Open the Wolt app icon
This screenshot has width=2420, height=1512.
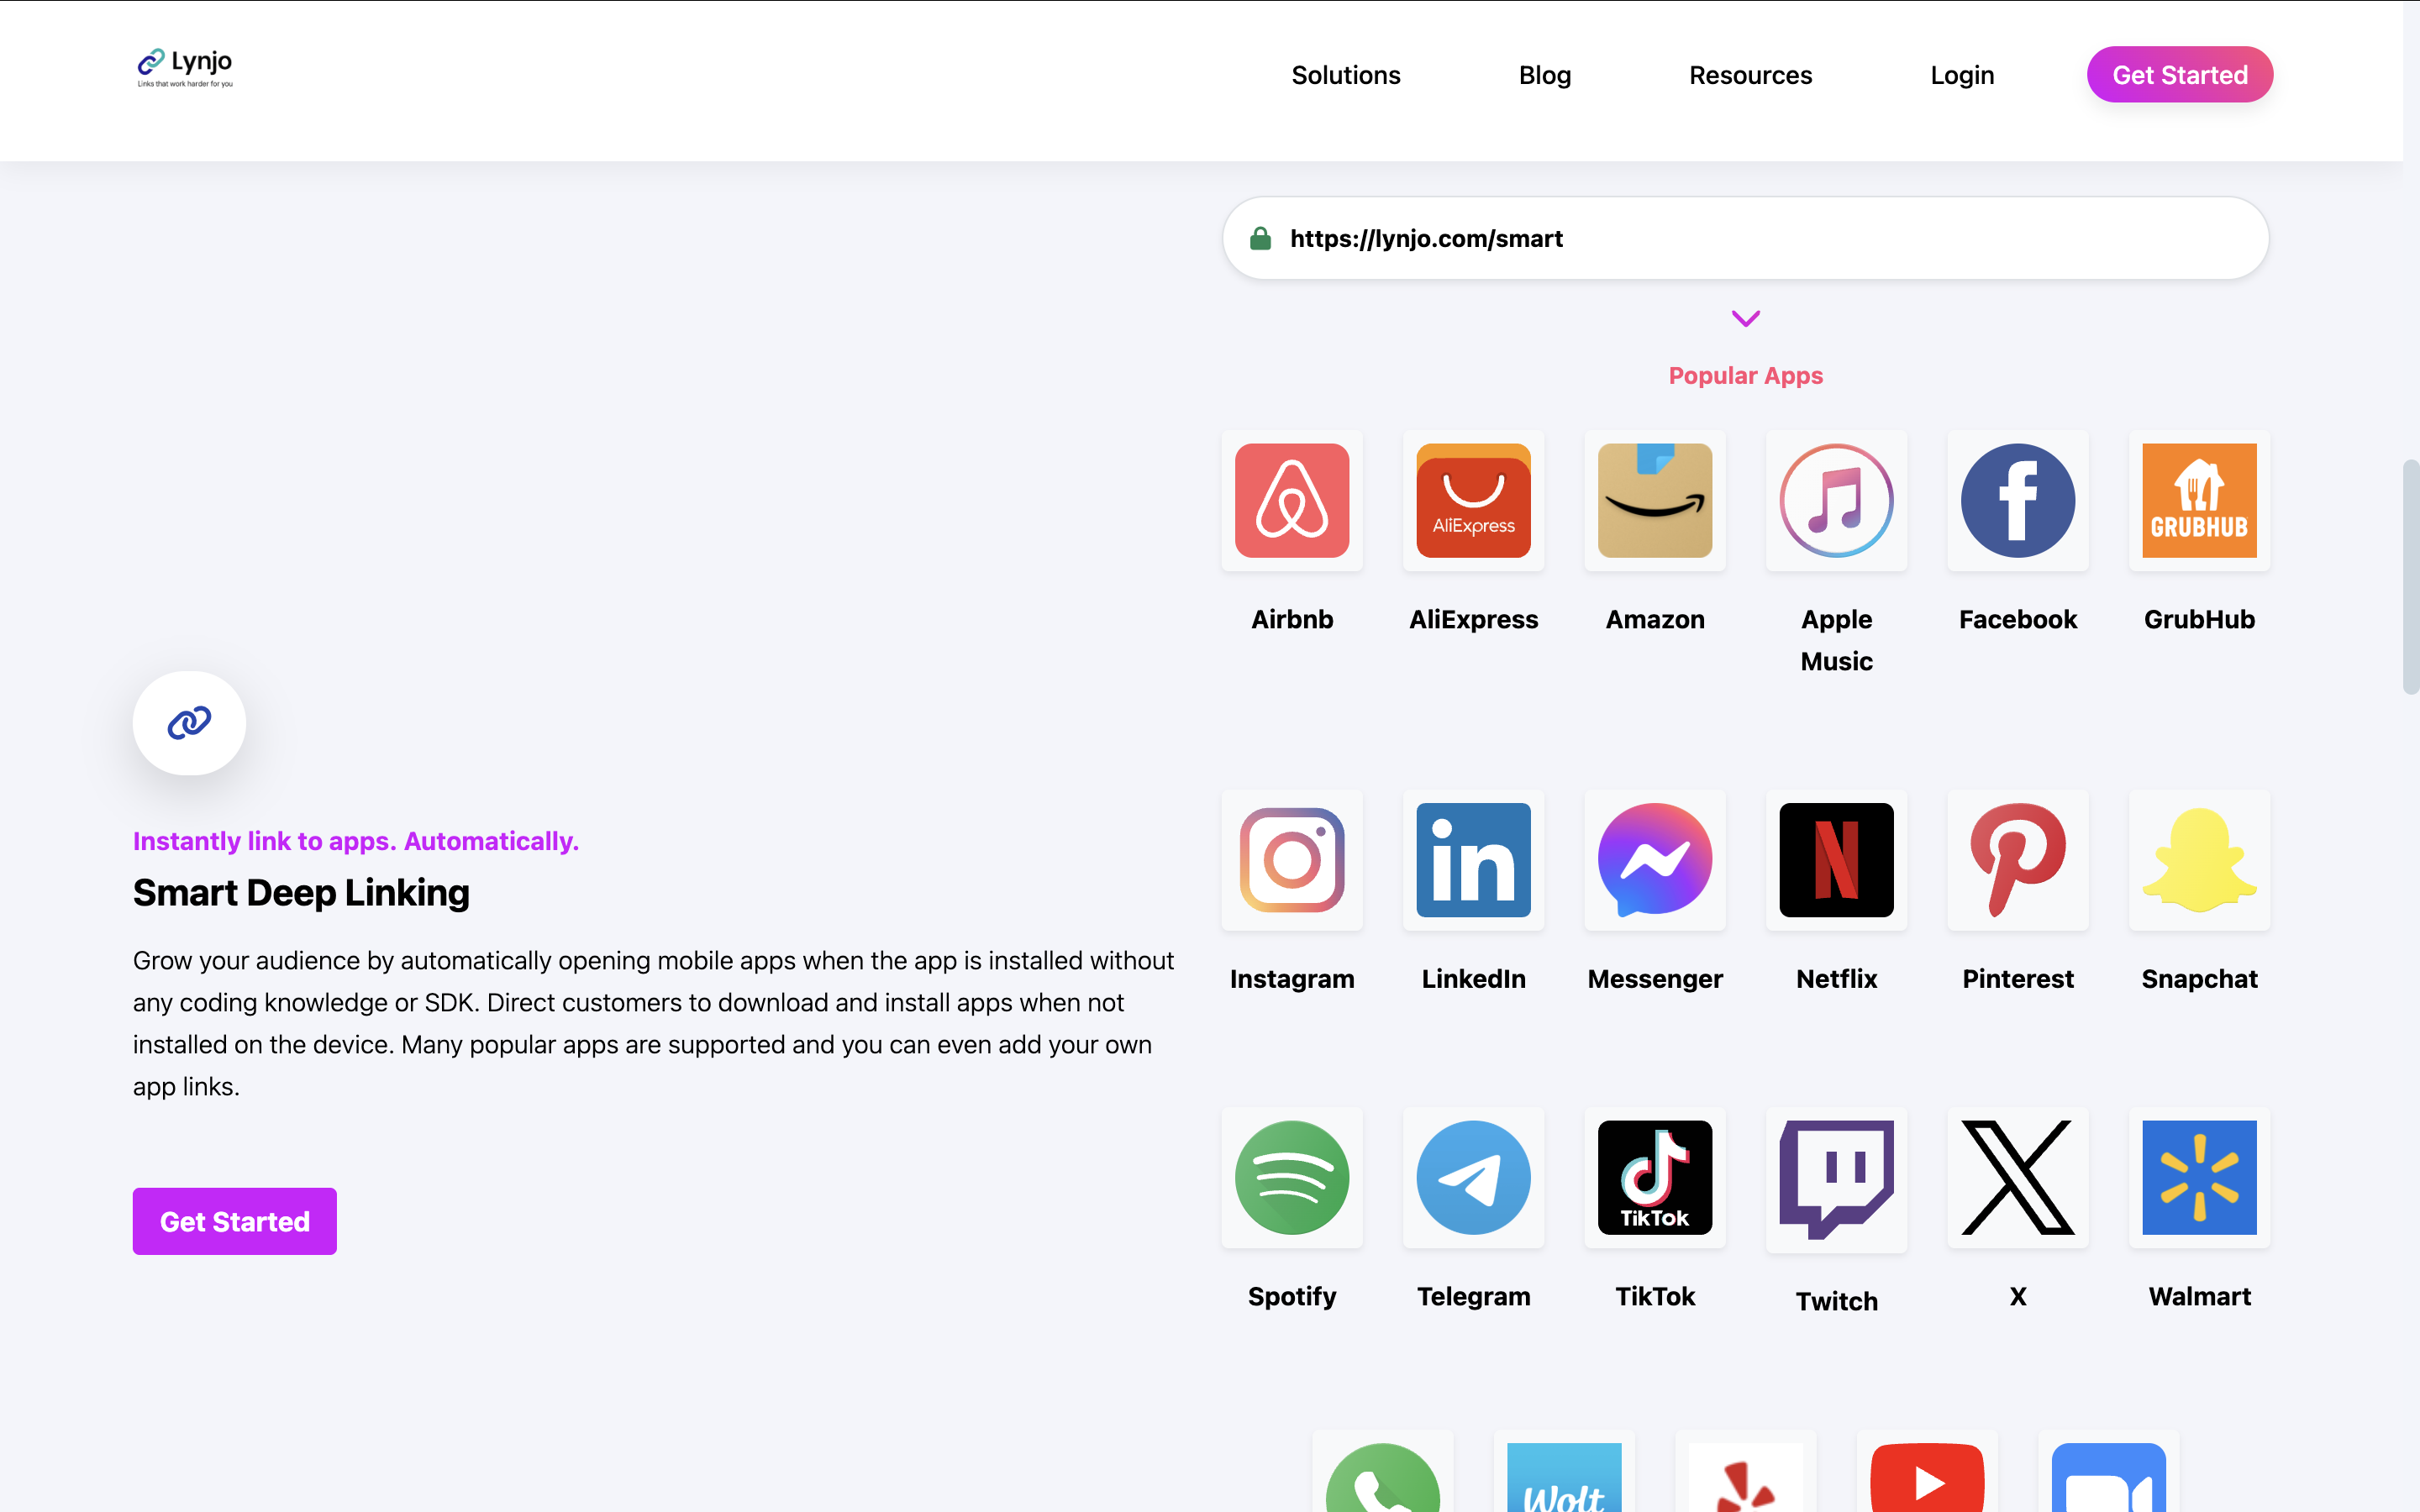pos(1564,1478)
